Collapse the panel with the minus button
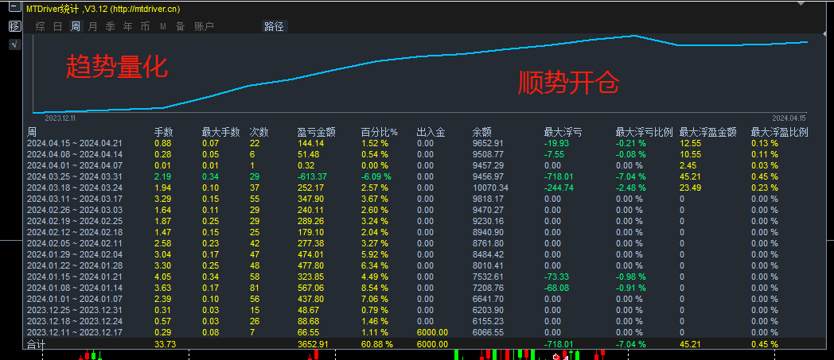Screen dimensions: 834x360 click(14, 7)
